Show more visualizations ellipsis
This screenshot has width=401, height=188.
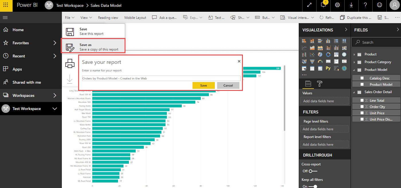tap(304, 75)
